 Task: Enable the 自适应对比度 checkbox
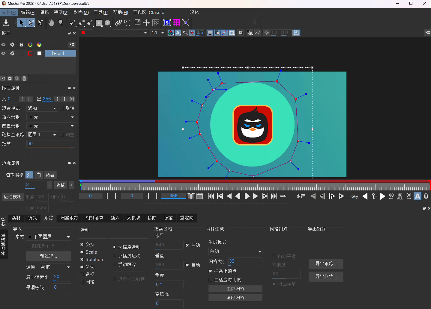[210, 280]
